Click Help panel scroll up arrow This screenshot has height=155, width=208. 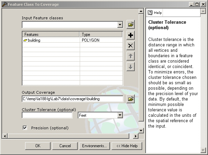pyautogui.click(x=203, y=11)
